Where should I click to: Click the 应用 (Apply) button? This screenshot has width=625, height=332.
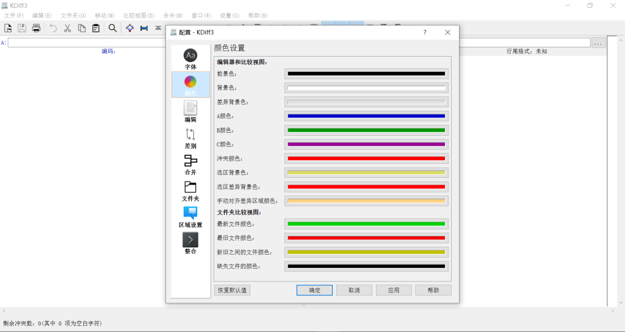(394, 290)
